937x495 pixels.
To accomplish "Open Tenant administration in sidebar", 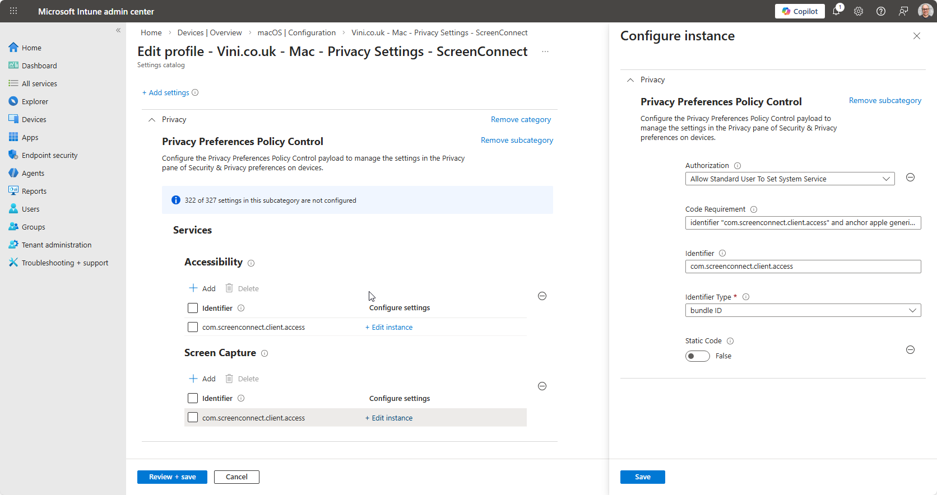I will pos(56,245).
